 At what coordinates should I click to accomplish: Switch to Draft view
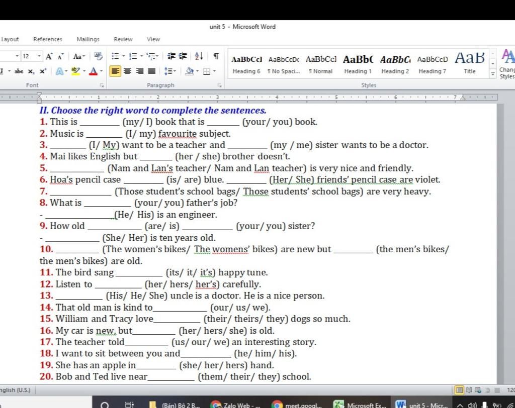[497, 390]
